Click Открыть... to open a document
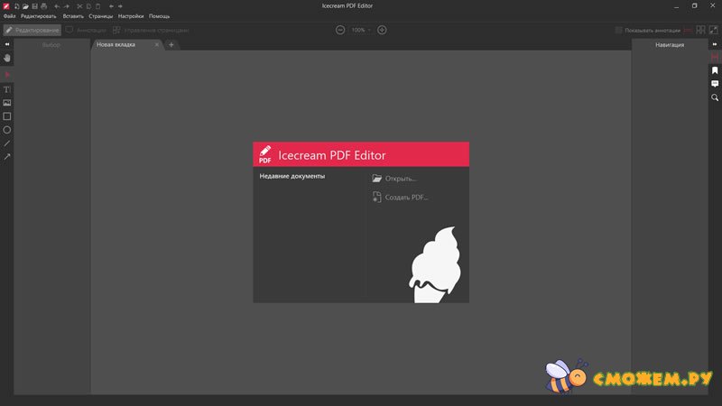The height and width of the screenshot is (406, 722). click(x=400, y=179)
